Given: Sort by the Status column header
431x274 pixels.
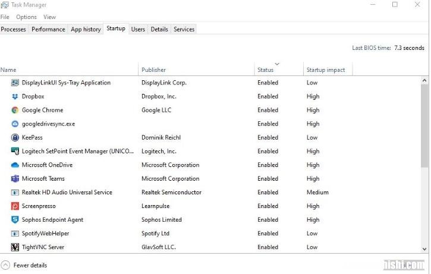Looking at the screenshot, I should point(279,70).
